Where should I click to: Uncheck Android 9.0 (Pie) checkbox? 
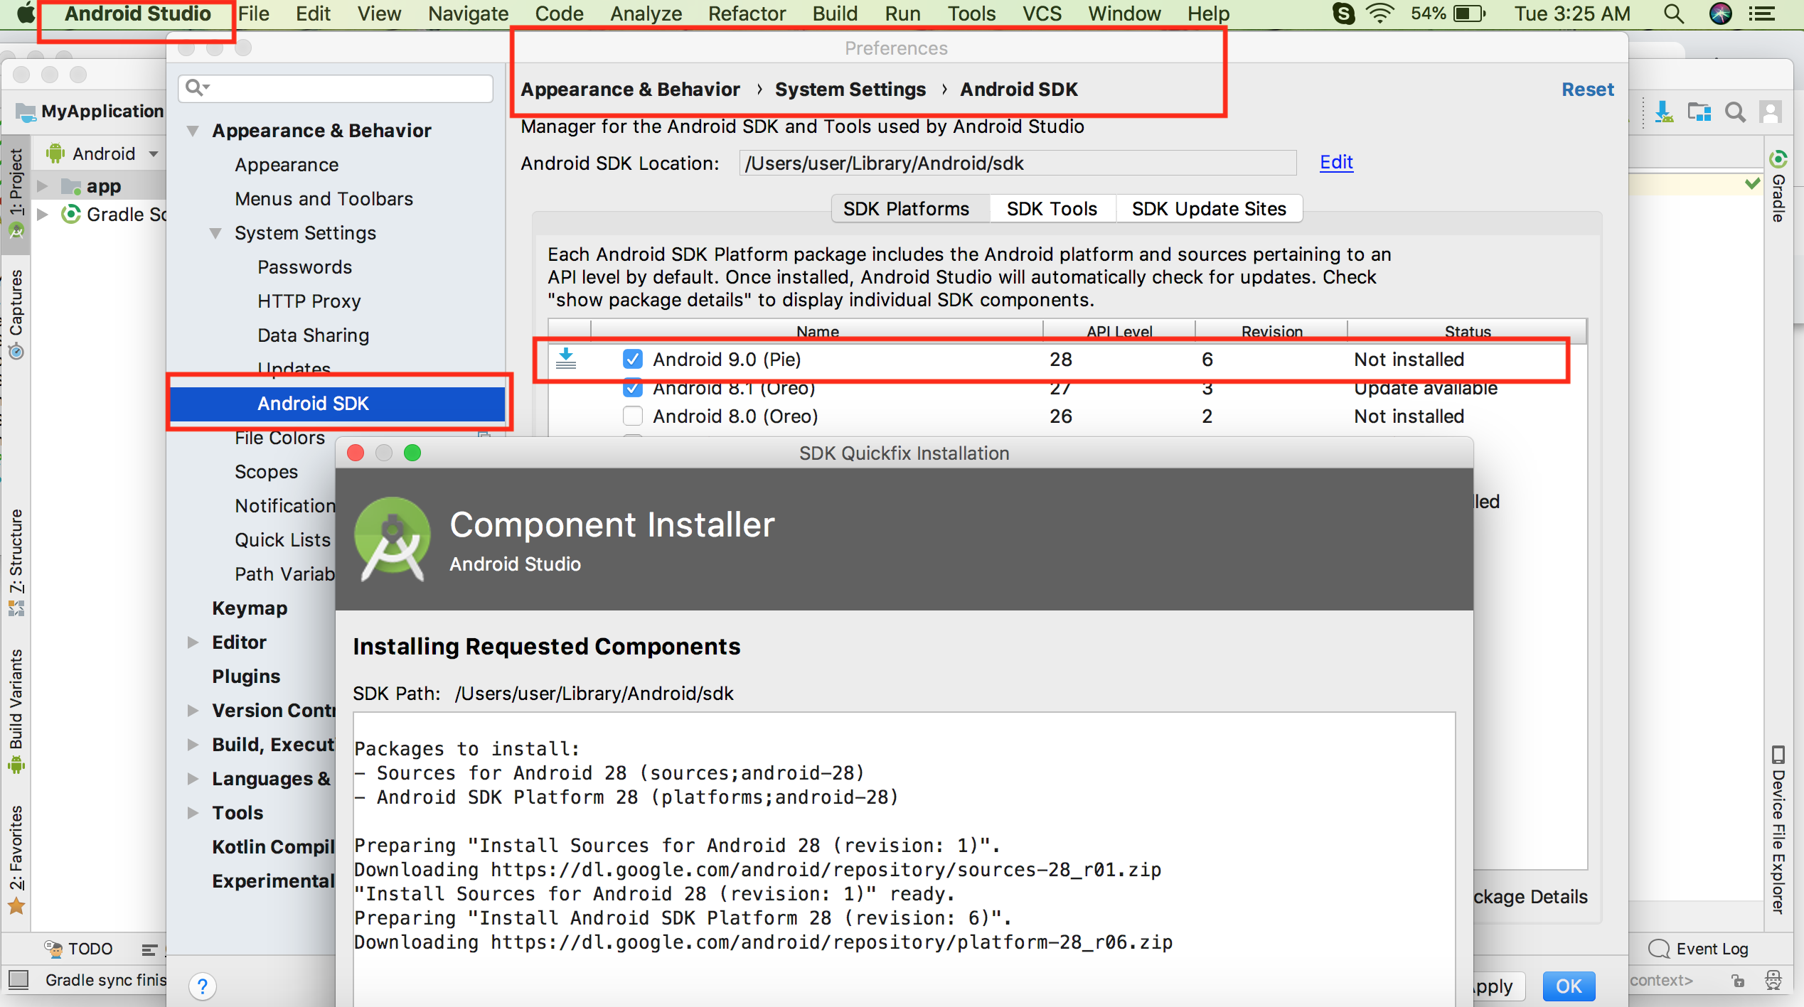[x=632, y=359]
